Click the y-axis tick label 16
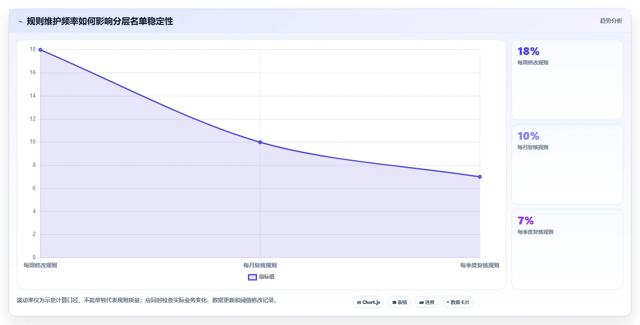Screen dimensions: 640x325 click(33, 73)
